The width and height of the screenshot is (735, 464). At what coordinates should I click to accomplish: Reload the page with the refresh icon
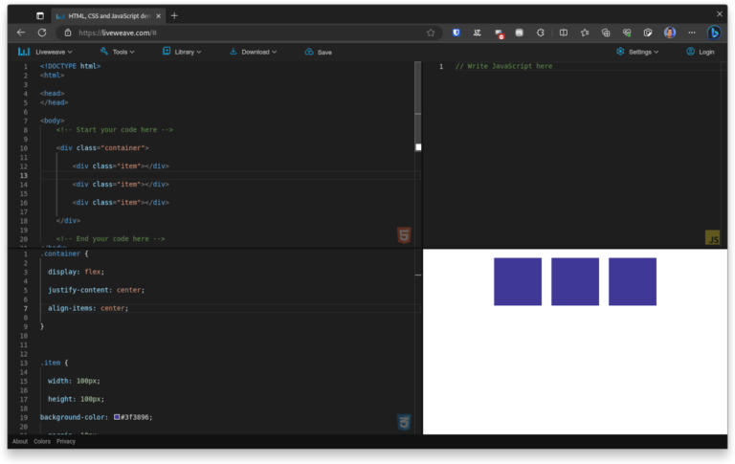pos(42,33)
